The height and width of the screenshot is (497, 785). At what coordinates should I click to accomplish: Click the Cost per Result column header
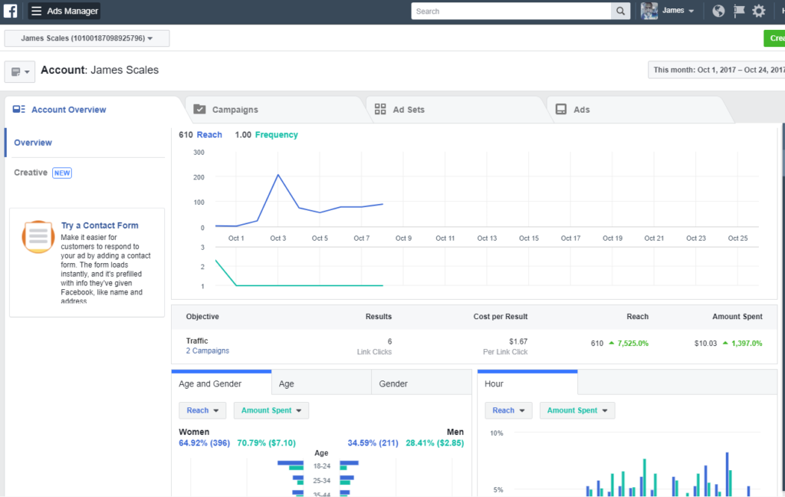pyautogui.click(x=501, y=317)
